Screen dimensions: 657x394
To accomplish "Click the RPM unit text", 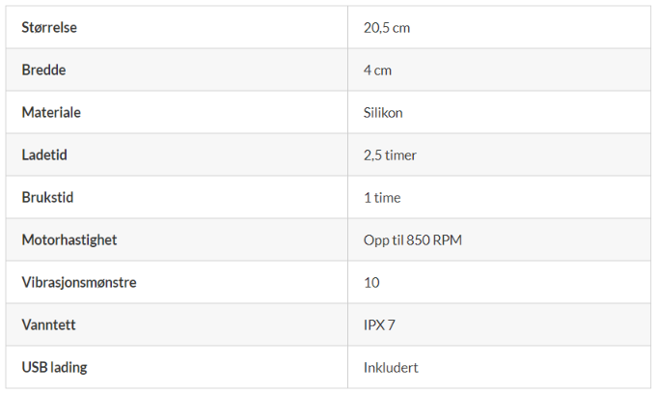I will coord(449,239).
